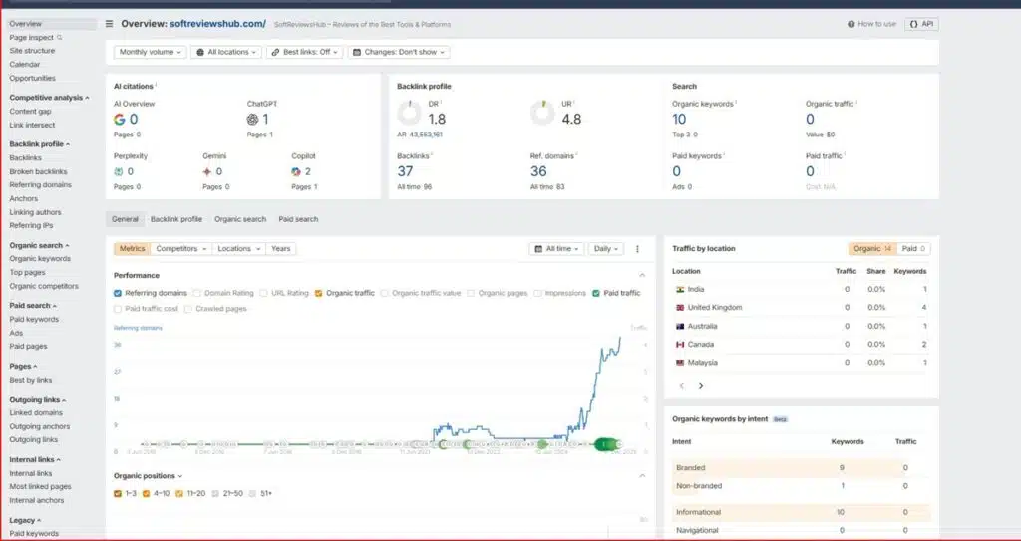Click the link icon in Best links filter
Image resolution: width=1021 pixels, height=541 pixels.
pos(275,52)
